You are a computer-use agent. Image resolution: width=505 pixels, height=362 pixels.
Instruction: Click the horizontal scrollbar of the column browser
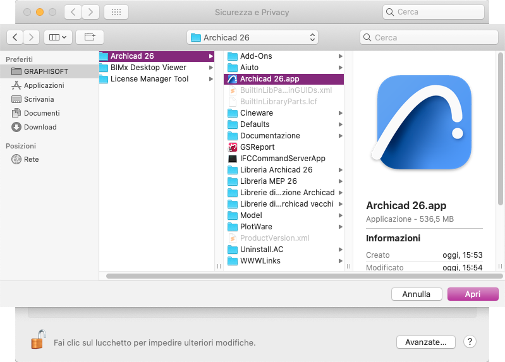pos(305,276)
